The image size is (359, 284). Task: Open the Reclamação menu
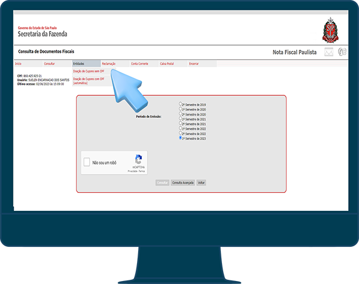(x=108, y=63)
